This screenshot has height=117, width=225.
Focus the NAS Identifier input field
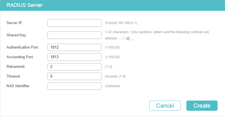(75, 86)
